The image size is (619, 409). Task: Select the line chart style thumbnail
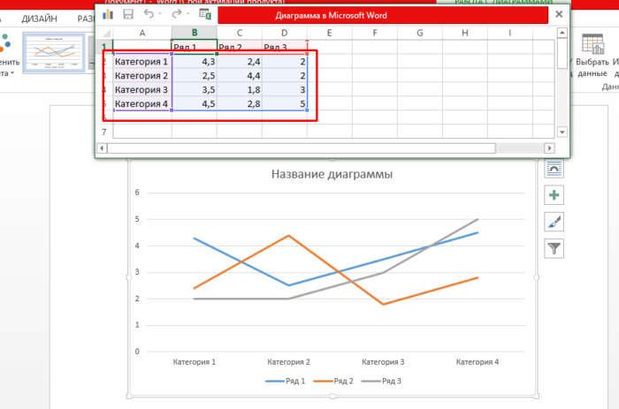tap(54, 53)
